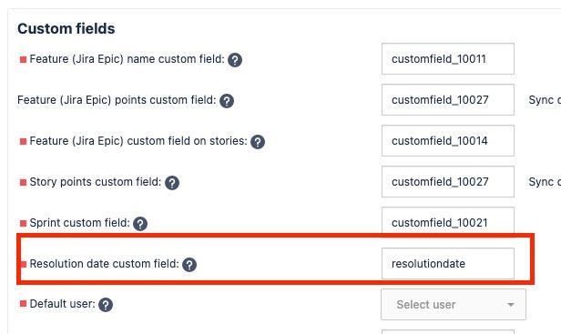Click the customfield_10021 Sprint input

coord(448,221)
